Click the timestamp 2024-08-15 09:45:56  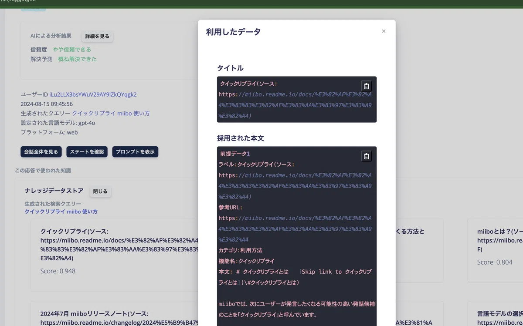coord(47,104)
